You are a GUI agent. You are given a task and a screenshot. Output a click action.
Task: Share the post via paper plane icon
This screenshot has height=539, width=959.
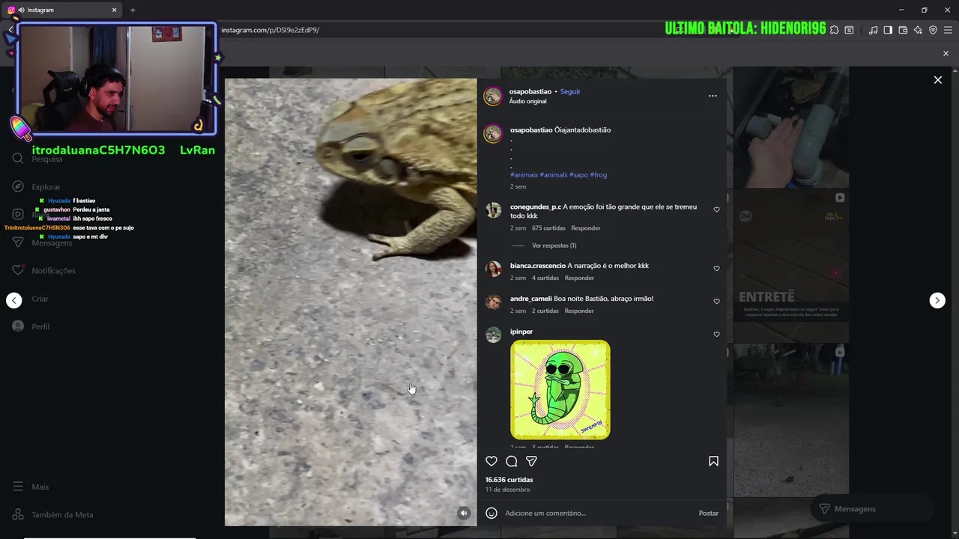pyautogui.click(x=531, y=461)
